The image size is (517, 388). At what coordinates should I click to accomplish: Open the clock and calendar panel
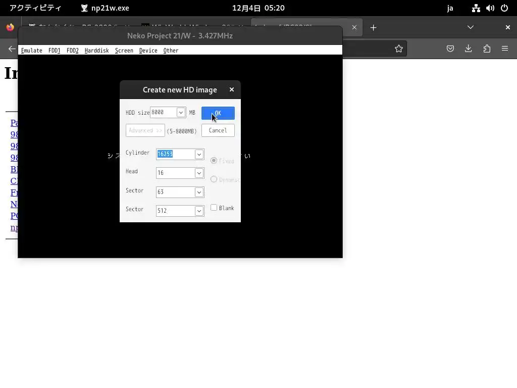(258, 8)
